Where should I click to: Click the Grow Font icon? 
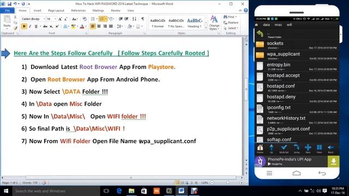(60, 19)
